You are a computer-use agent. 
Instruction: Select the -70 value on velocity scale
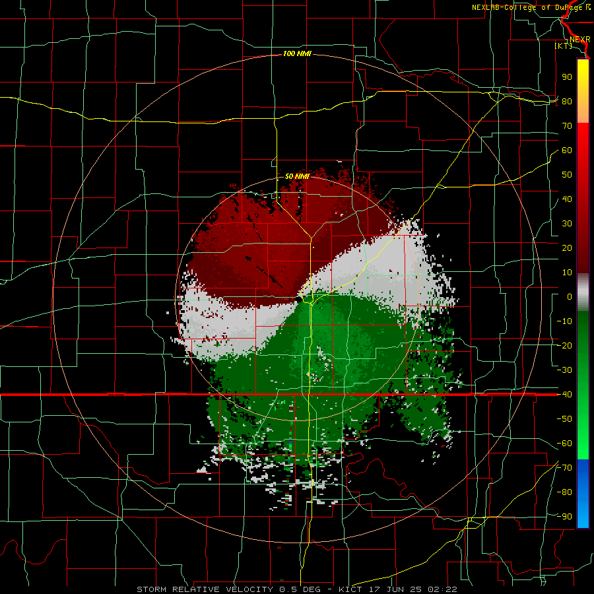pos(564,468)
